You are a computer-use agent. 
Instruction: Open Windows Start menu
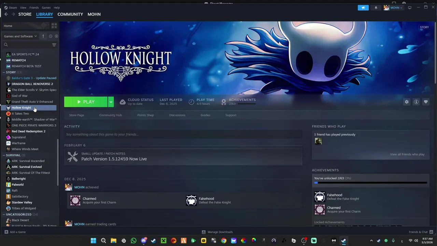(x=93, y=241)
